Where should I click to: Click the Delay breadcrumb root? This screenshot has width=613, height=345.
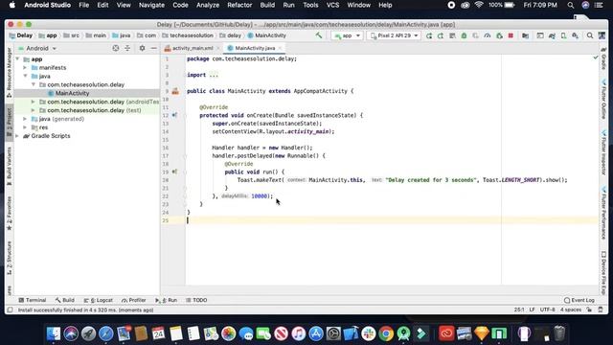[x=21, y=35]
